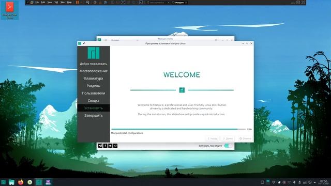Click the large Manjaro logo in sidebar

pyautogui.click(x=94, y=53)
